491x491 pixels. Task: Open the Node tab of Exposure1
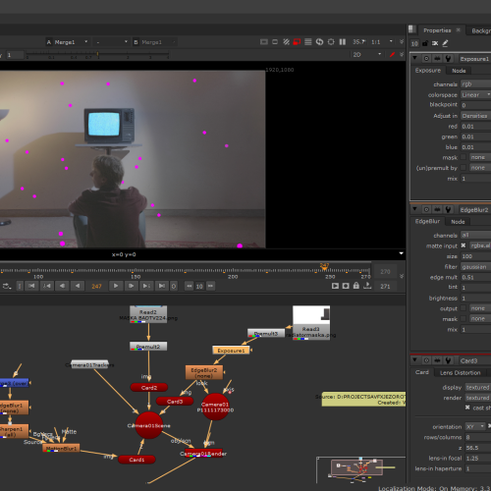(459, 71)
